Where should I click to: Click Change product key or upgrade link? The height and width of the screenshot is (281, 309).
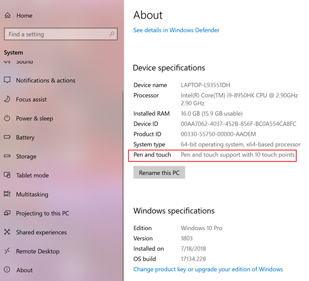point(208,269)
